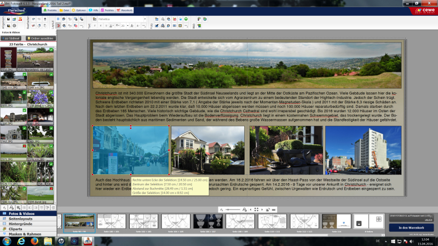
Task: Click In den Warenkorb button
Action: [411, 227]
